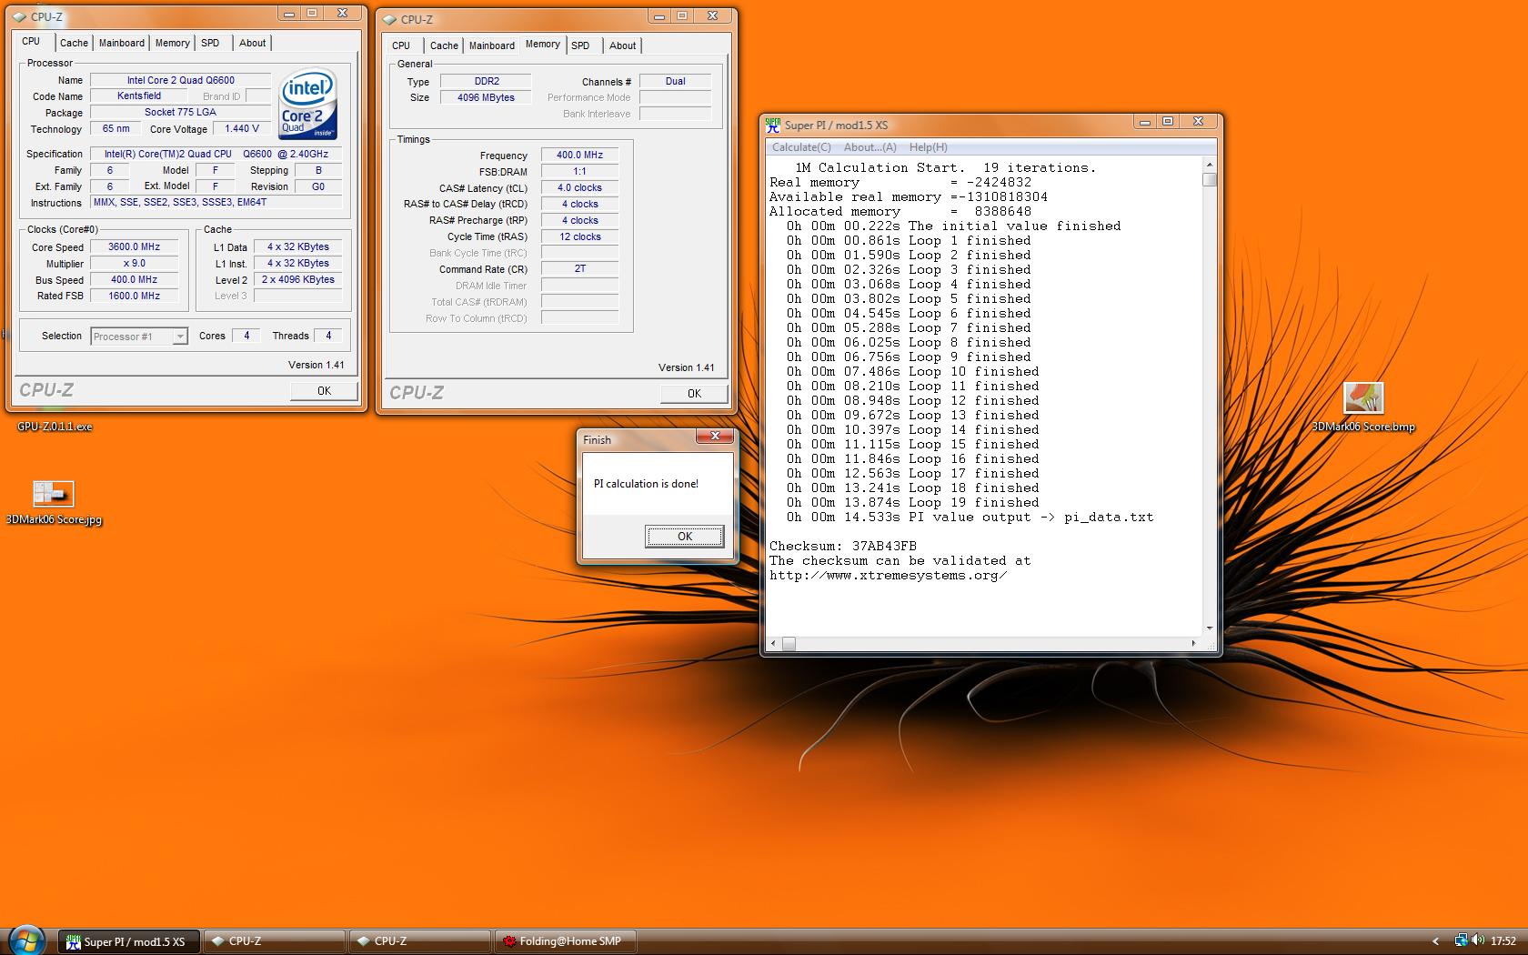Click the Super PI title bar icon

[x=773, y=125]
